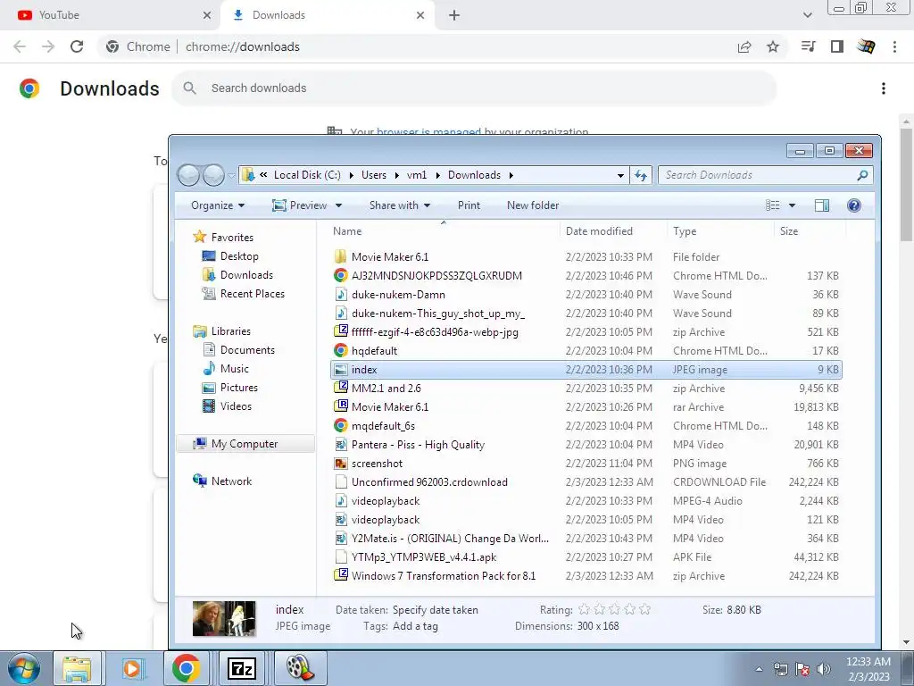Open the tab search chevron in Chrome

[x=807, y=15]
